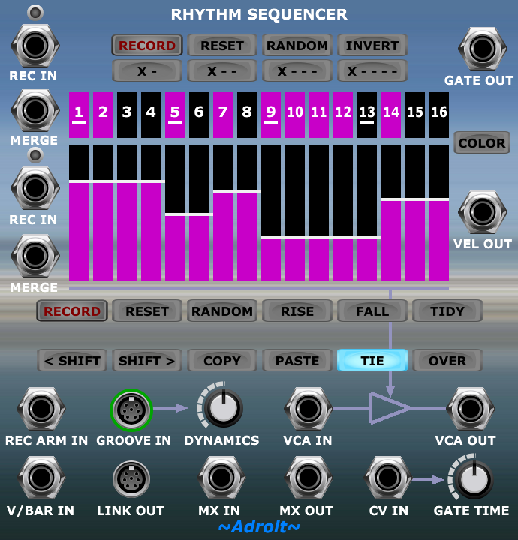Click the MX IN jack

pos(221,478)
